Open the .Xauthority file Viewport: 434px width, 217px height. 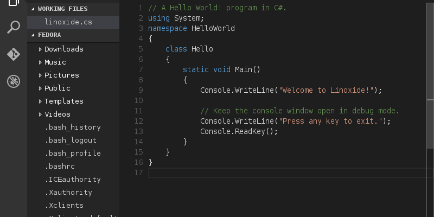click(x=68, y=193)
